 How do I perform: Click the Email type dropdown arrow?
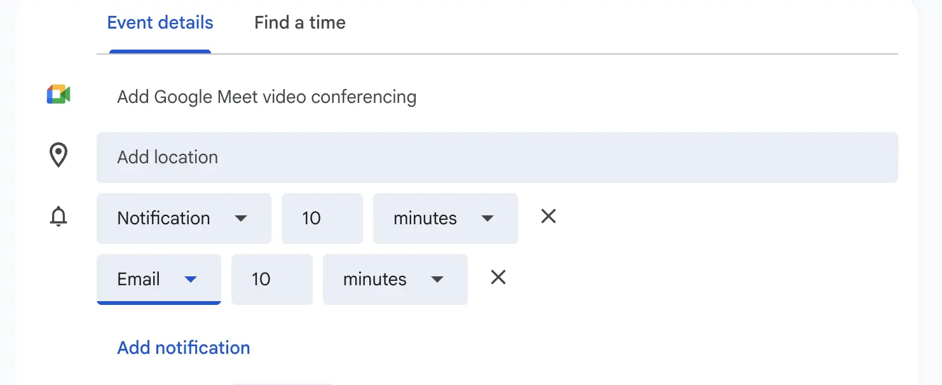(x=191, y=279)
